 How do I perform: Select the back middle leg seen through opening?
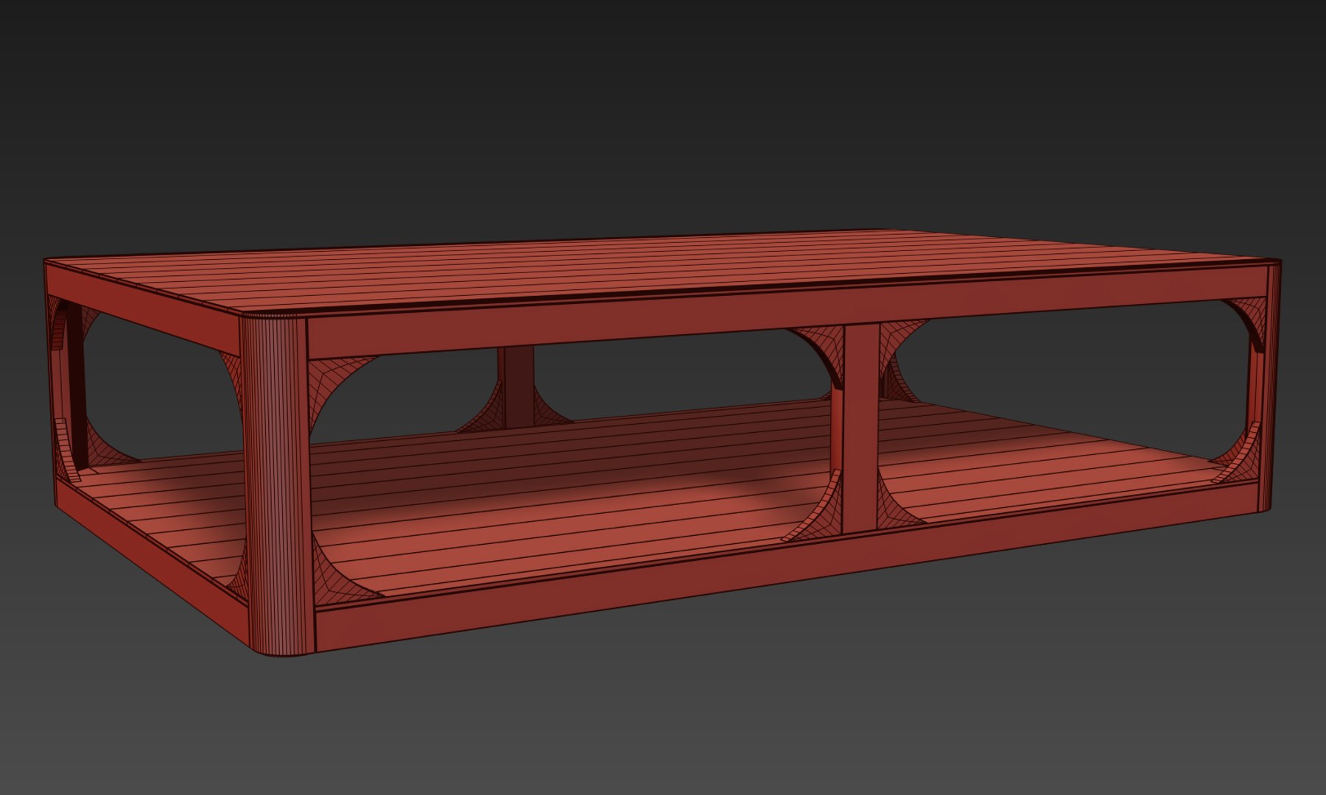517,386
